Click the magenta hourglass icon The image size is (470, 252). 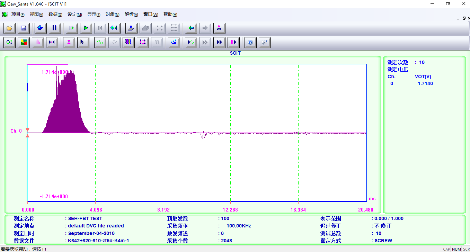click(x=69, y=42)
